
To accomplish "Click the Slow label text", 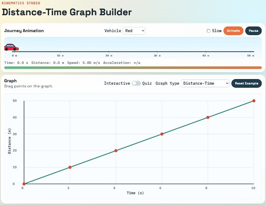I will [x=216, y=31].
